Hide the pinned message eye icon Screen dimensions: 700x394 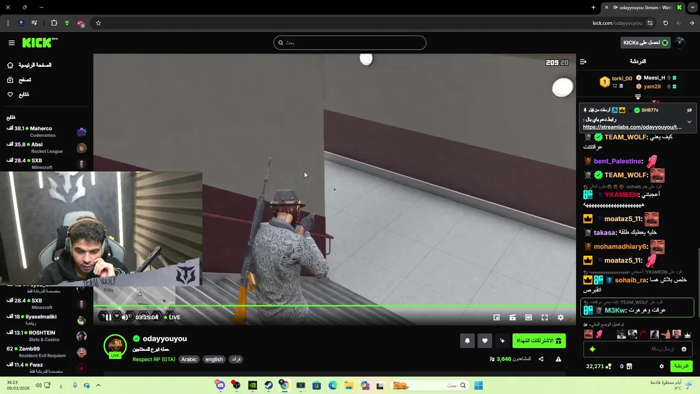pos(690,110)
